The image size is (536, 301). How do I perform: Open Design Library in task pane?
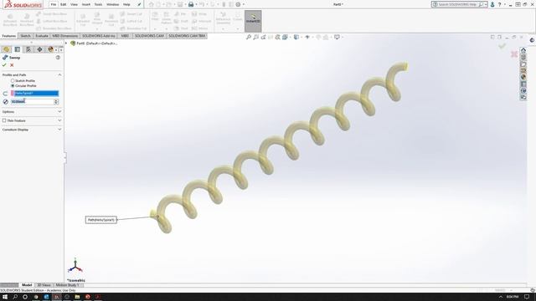[523, 57]
